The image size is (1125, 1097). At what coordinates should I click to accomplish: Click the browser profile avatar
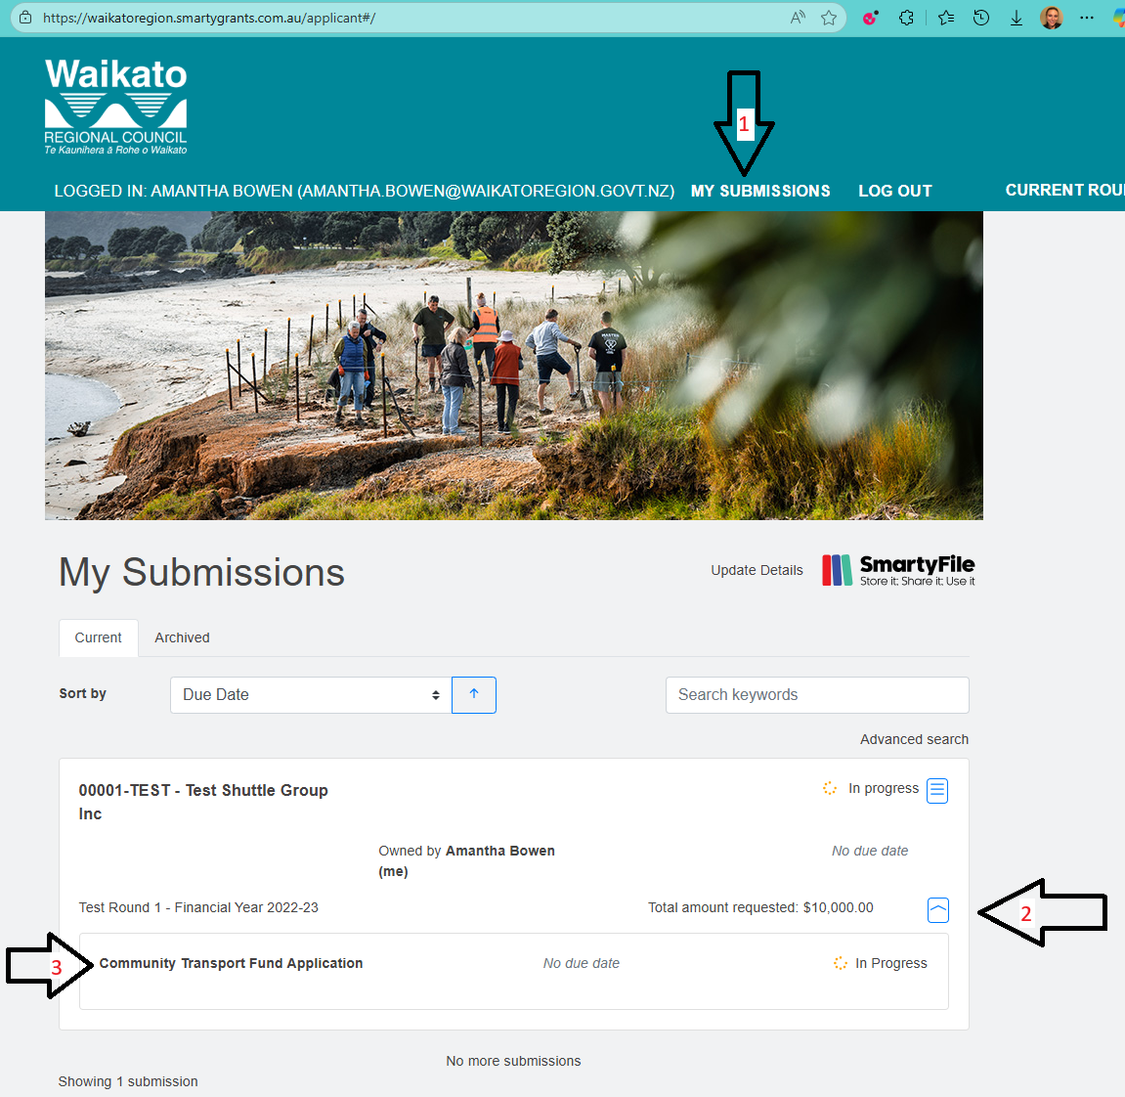tap(1051, 18)
